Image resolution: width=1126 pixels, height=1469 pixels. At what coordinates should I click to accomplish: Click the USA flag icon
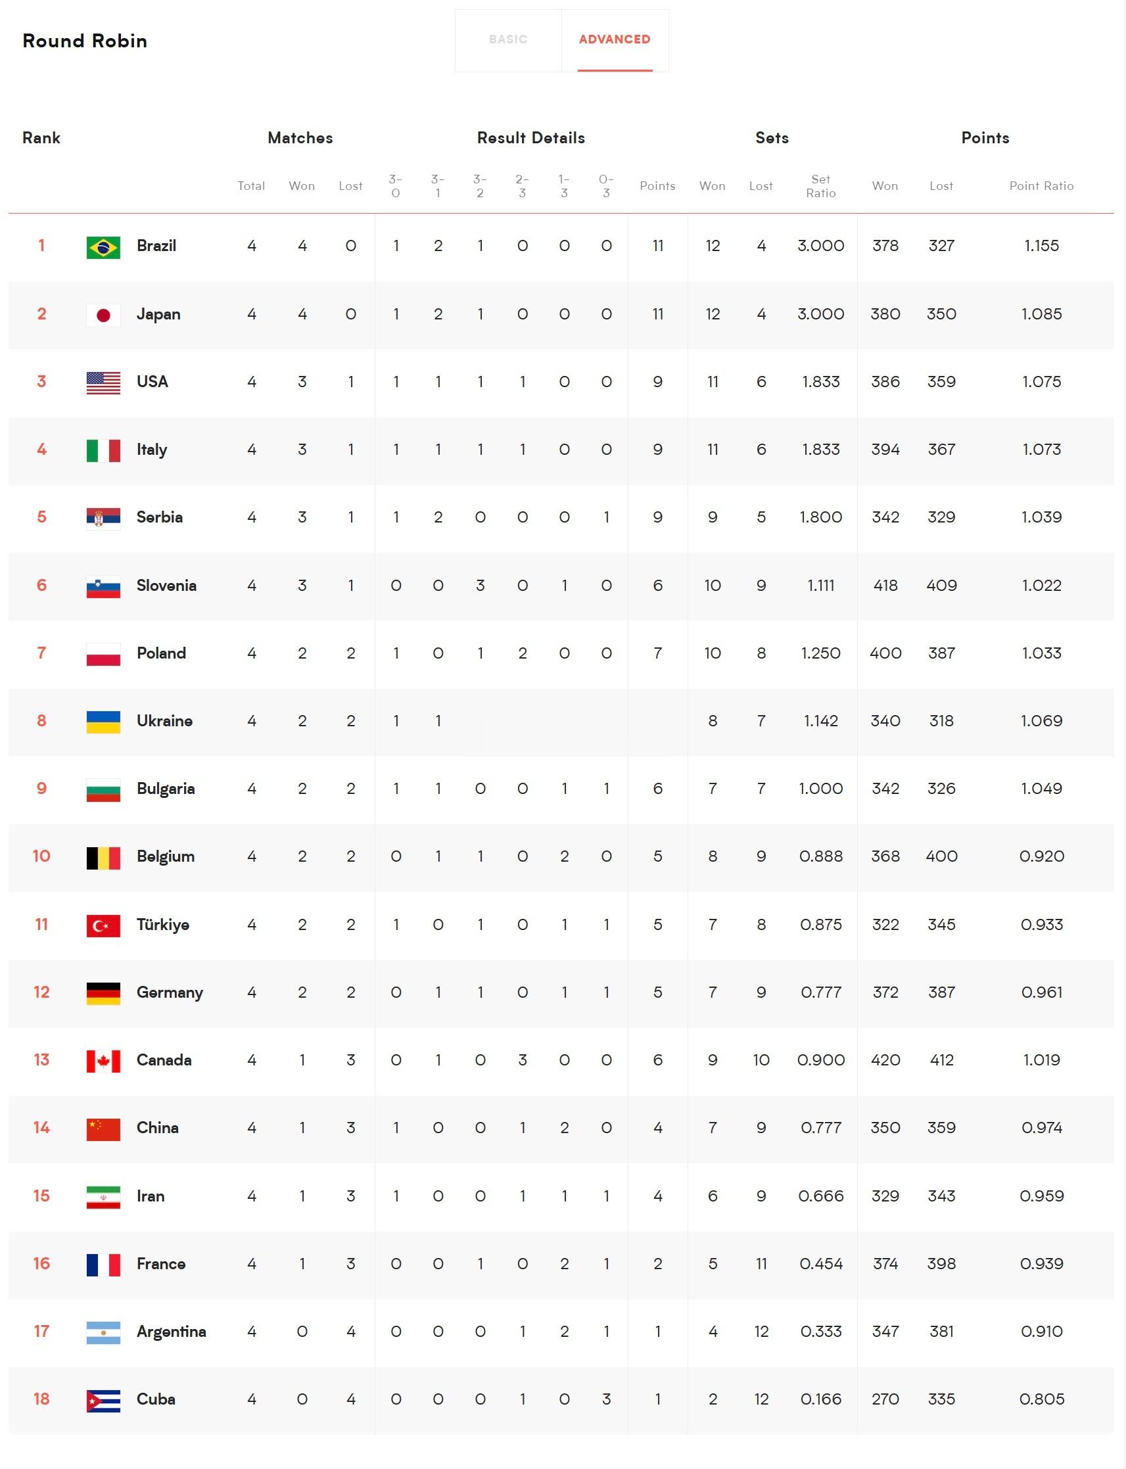(x=103, y=383)
